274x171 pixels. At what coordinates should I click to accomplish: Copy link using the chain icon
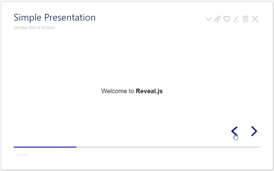[217, 19]
